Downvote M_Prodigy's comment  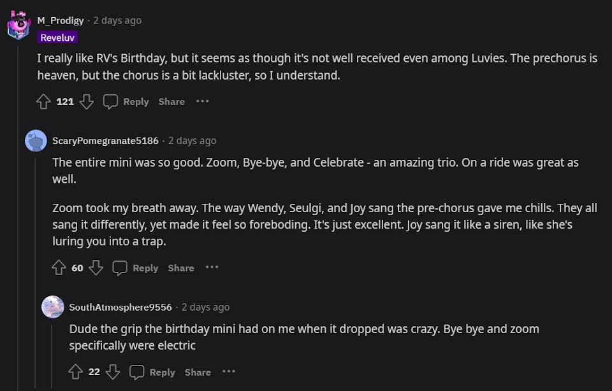[87, 101]
